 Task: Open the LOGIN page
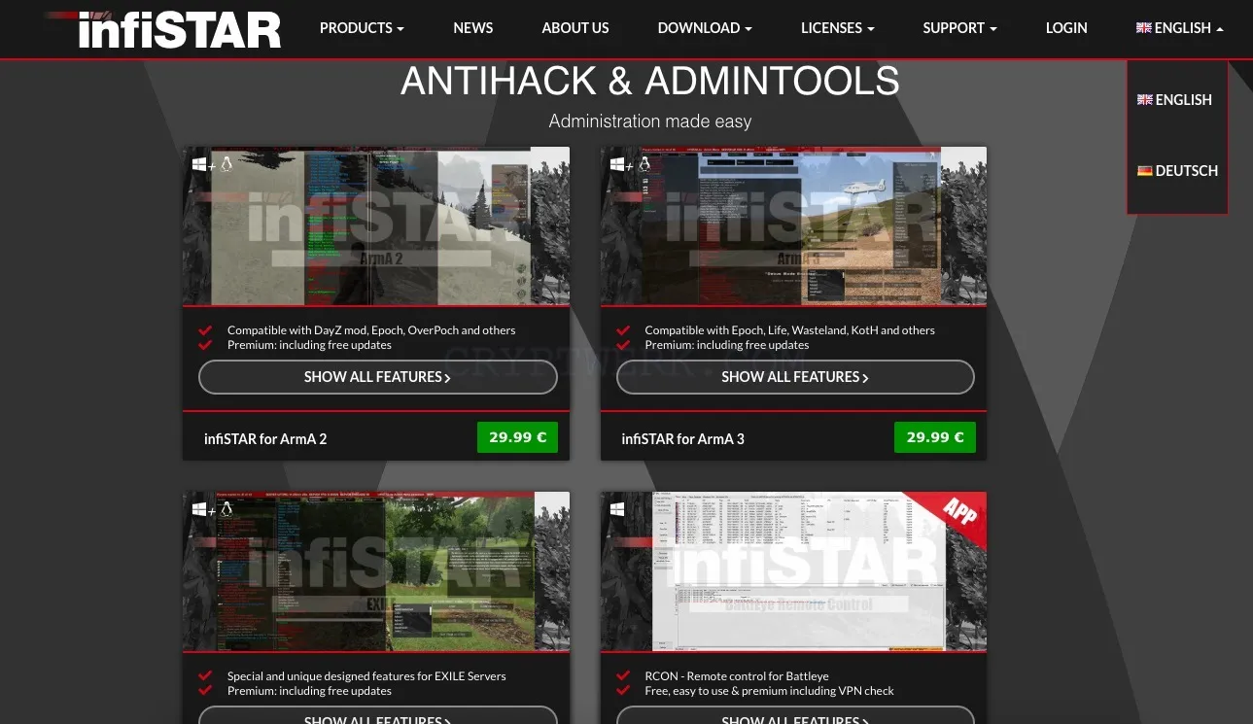pyautogui.click(x=1066, y=28)
